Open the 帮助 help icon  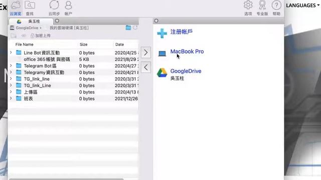click(x=276, y=8)
